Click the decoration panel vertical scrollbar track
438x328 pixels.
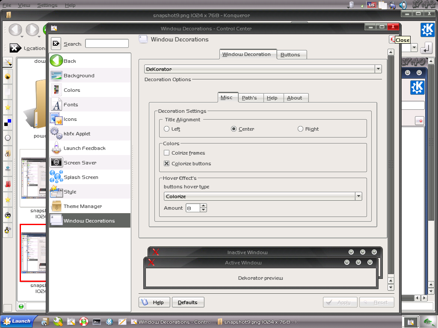pyautogui.click(x=391, y=164)
